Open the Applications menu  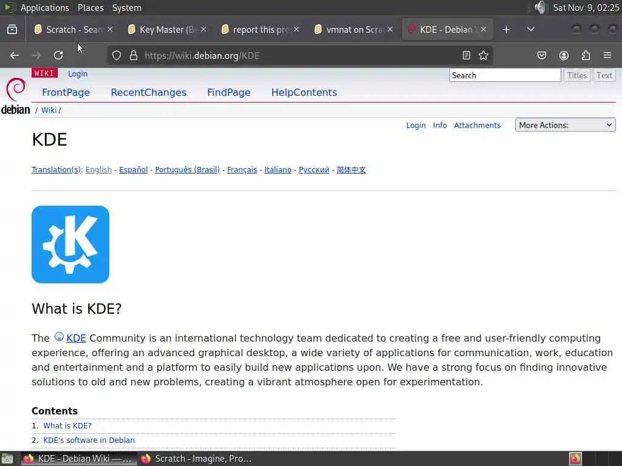[44, 8]
